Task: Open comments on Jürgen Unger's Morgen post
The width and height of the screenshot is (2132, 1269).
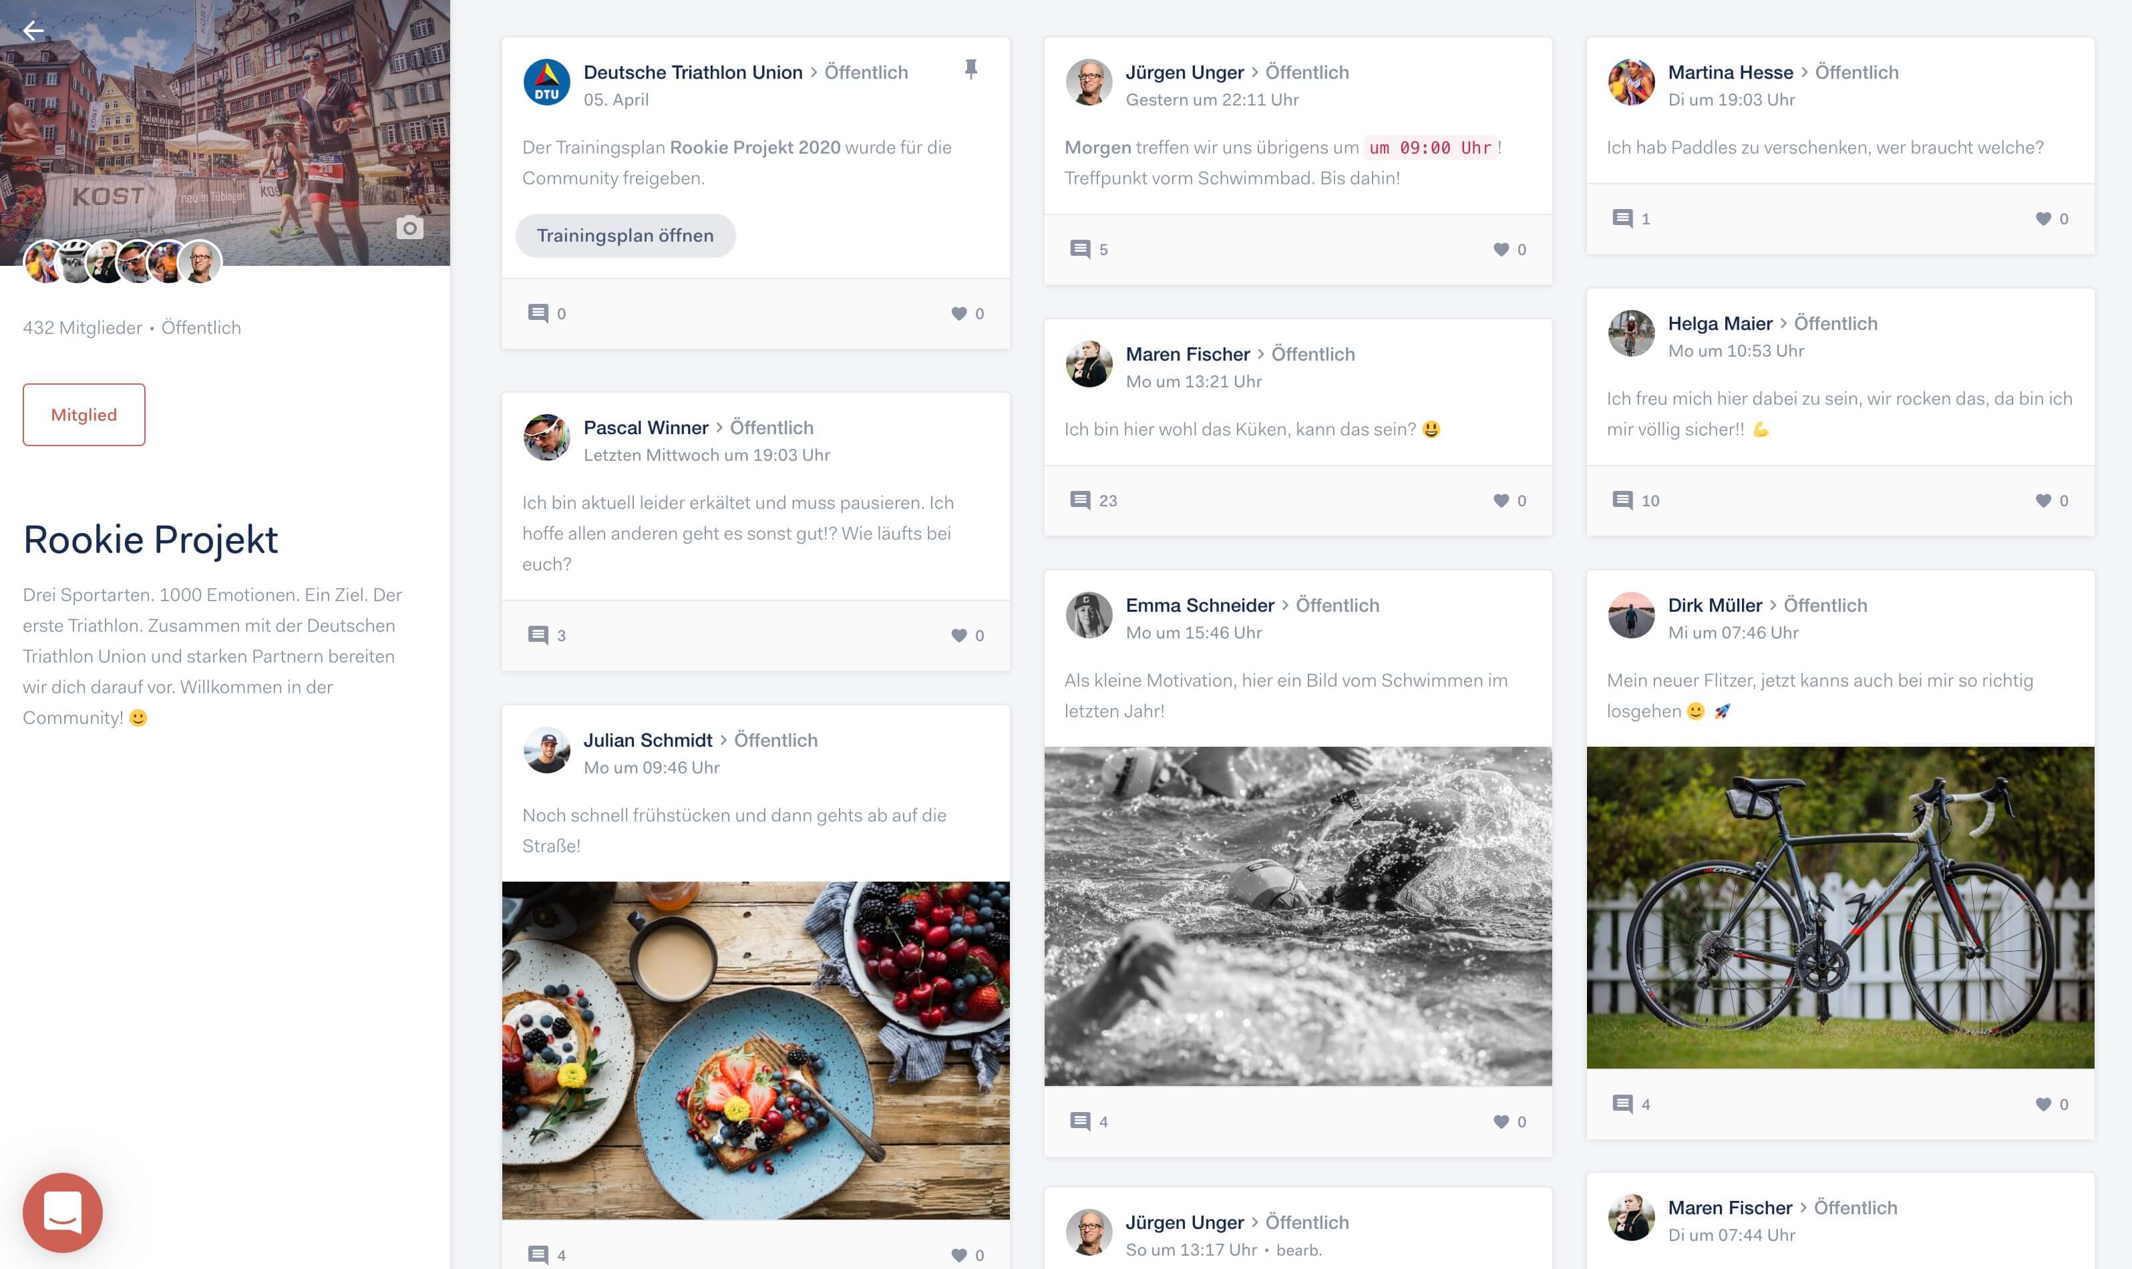Action: 1089,250
